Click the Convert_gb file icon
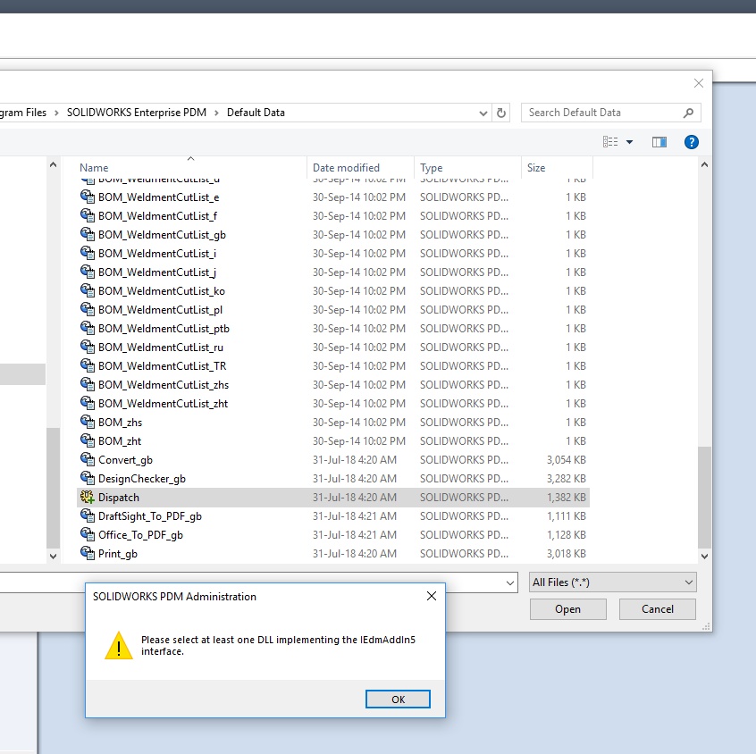The height and width of the screenshot is (754, 756). click(88, 459)
